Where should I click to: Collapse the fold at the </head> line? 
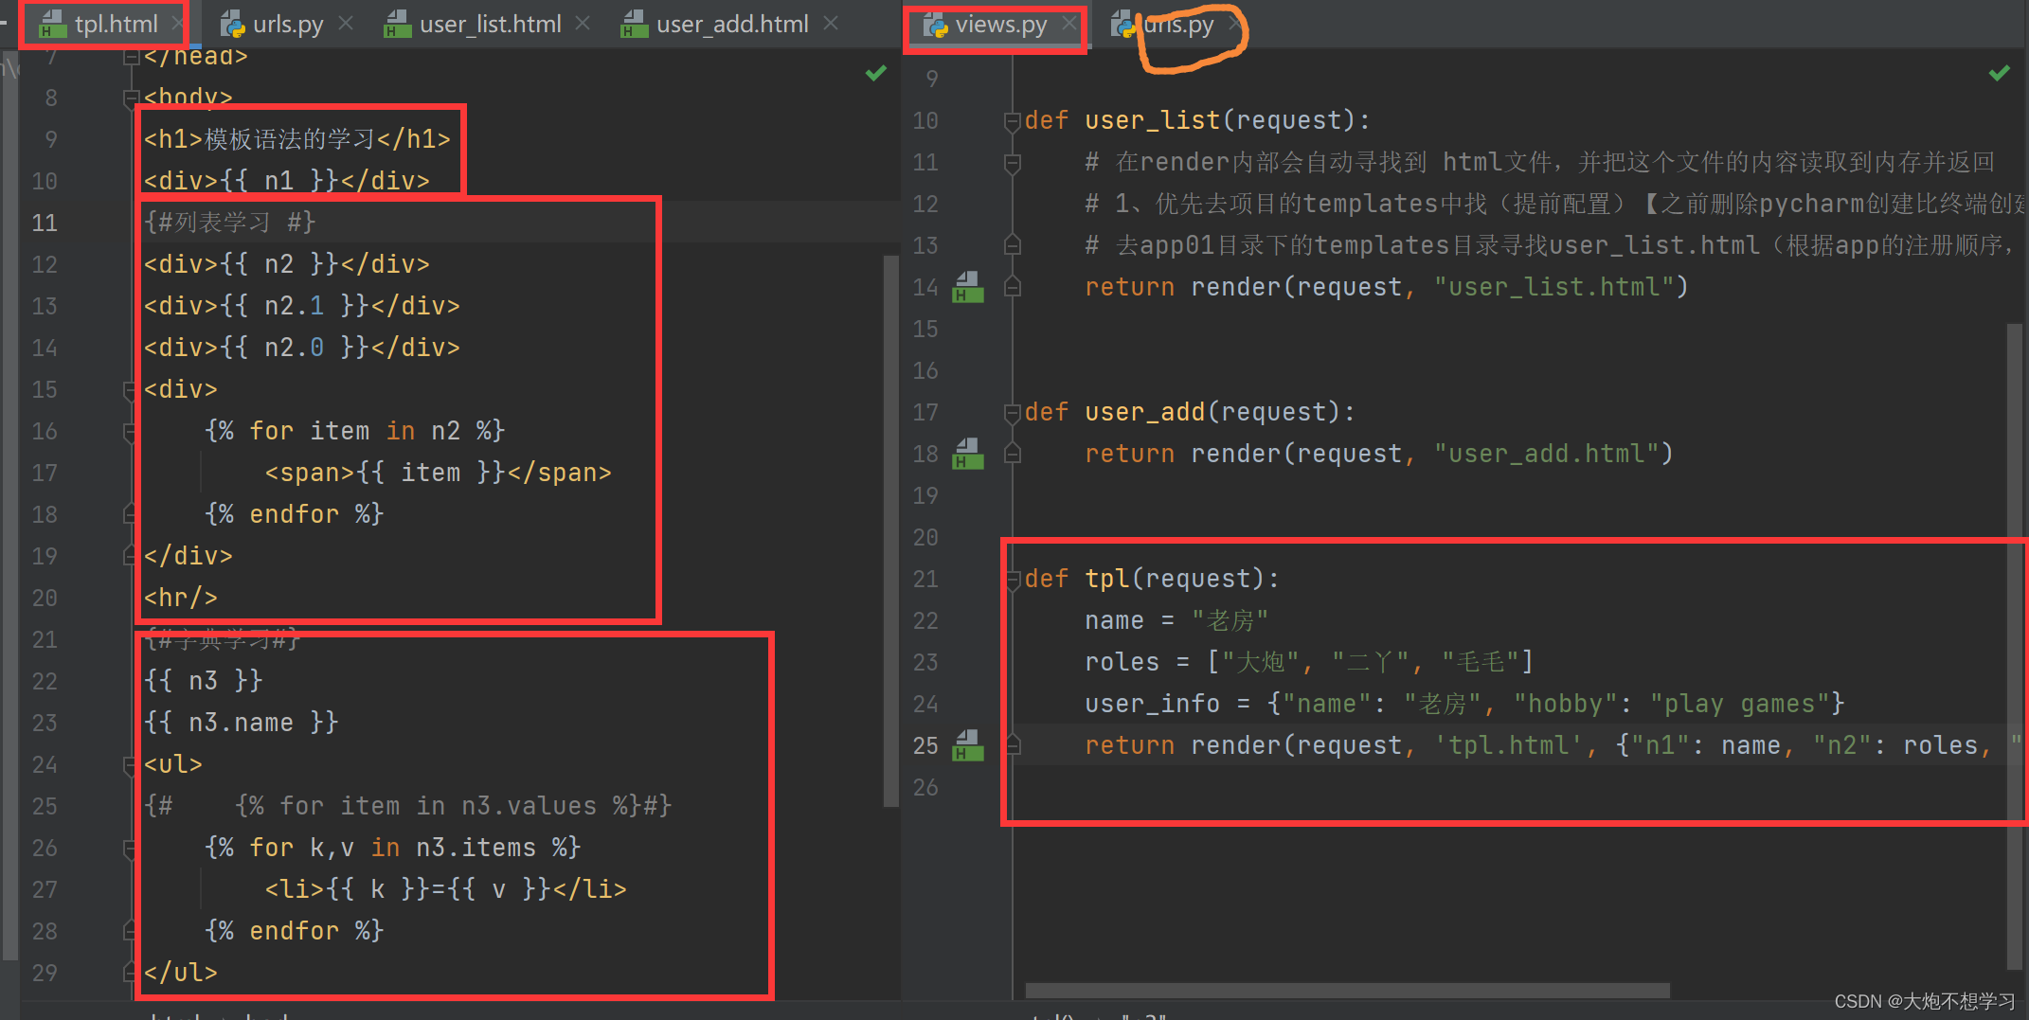coord(131,57)
